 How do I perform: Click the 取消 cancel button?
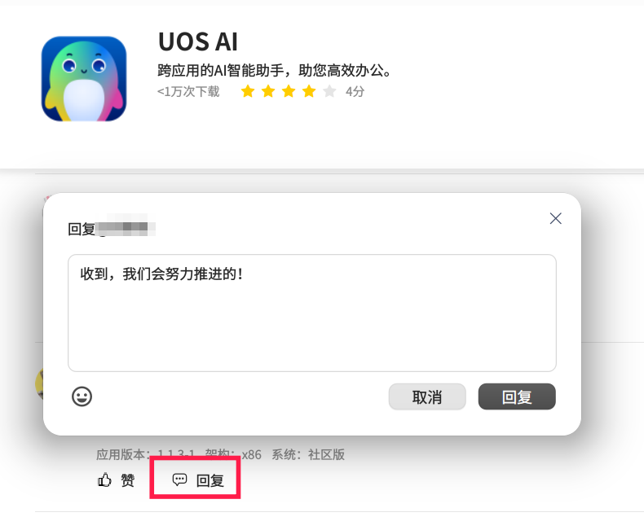tap(427, 396)
